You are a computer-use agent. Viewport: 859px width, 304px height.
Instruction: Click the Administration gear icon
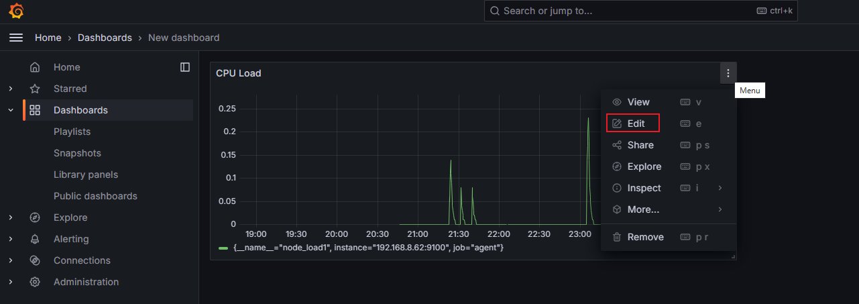coord(35,282)
